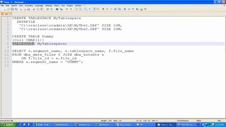
Task: Open the ? help menu
Action: coord(84,6)
